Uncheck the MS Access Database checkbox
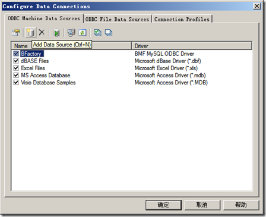The height and width of the screenshot is (217, 266). point(16,76)
